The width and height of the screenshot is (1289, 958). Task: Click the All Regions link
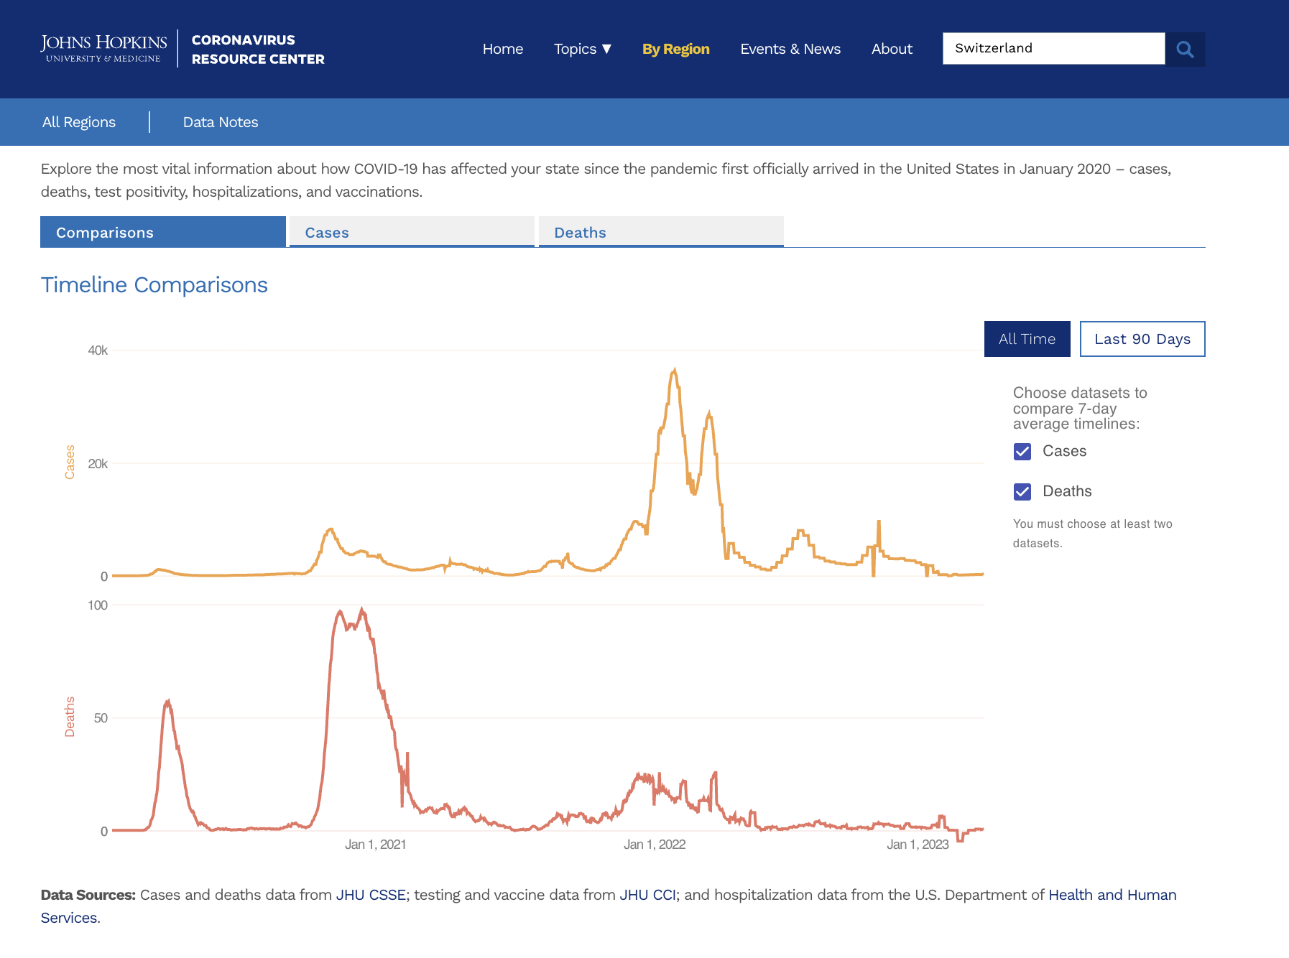tap(79, 122)
